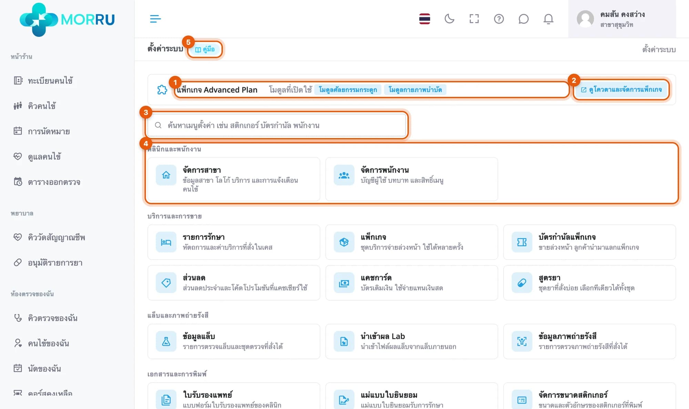The height and width of the screenshot is (409, 689).
Task: Open แคชการ์ด card money icon
Action: point(344,283)
